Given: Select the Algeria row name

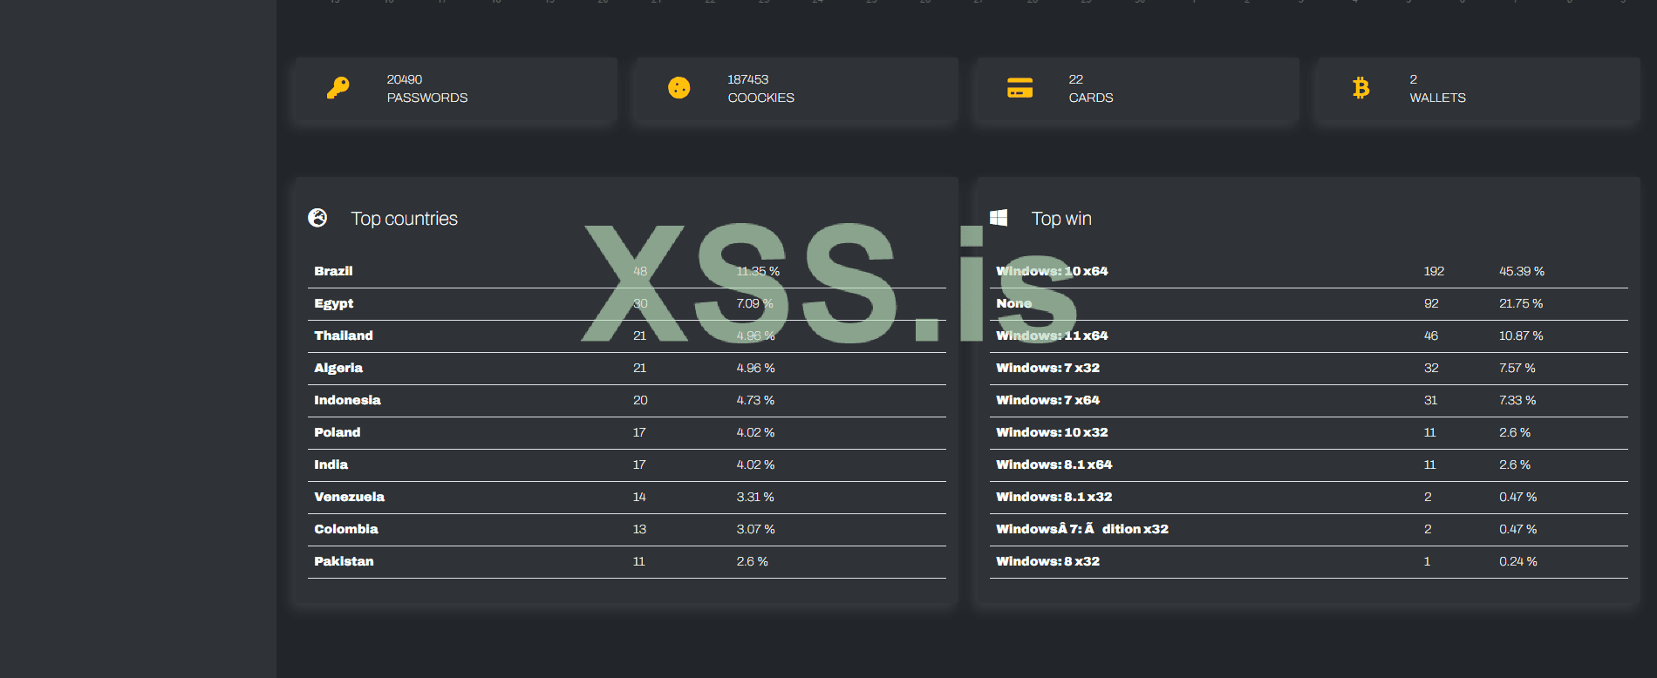Looking at the screenshot, I should pyautogui.click(x=338, y=368).
